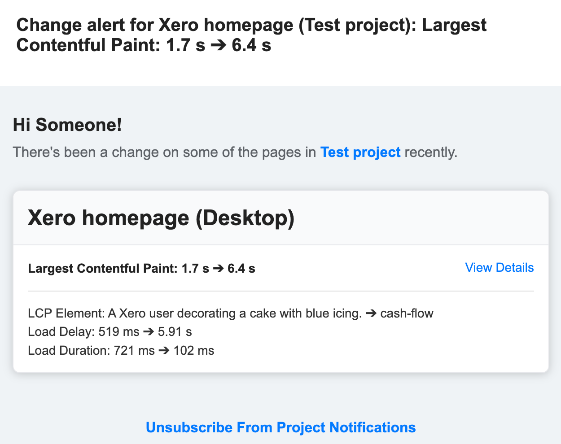The width and height of the screenshot is (561, 444).
Task: Click the arrow in the LCP Element line
Action: (371, 313)
